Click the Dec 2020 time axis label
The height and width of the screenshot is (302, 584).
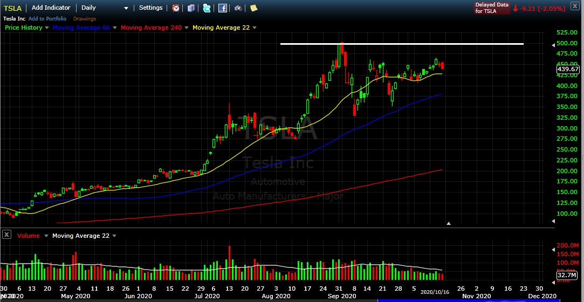(544, 296)
